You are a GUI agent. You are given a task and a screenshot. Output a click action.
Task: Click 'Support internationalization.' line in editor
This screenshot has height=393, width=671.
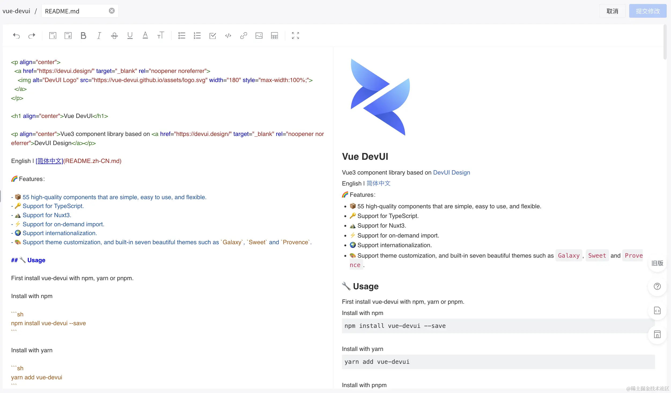tap(60, 233)
